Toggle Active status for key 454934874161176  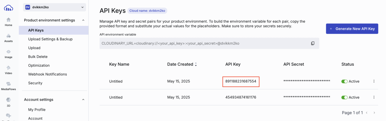click(344, 97)
